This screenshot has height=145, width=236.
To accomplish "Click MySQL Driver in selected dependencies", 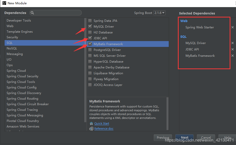I will click(x=195, y=43).
